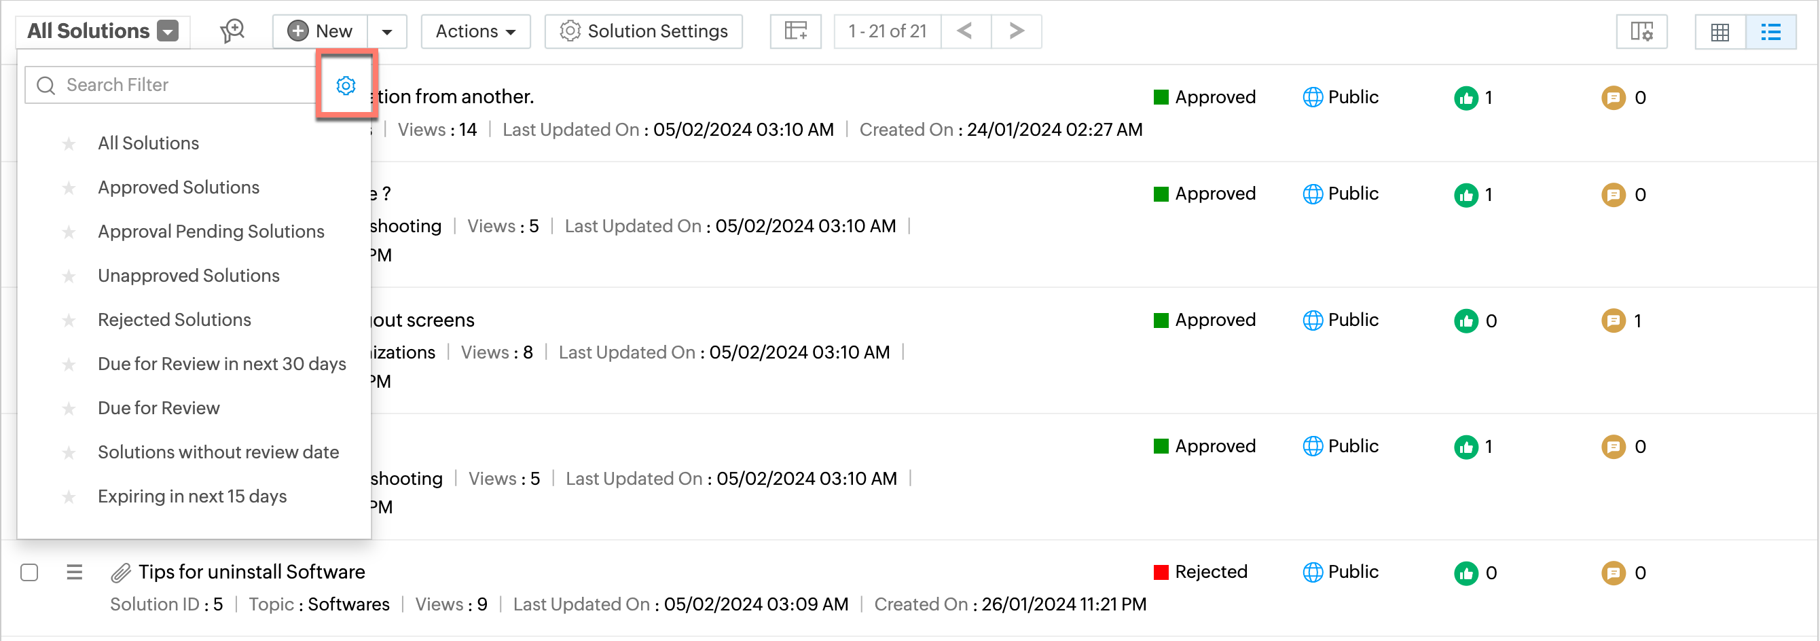Go to next page arrow
Screen dimensions: 1820x641
point(1016,31)
